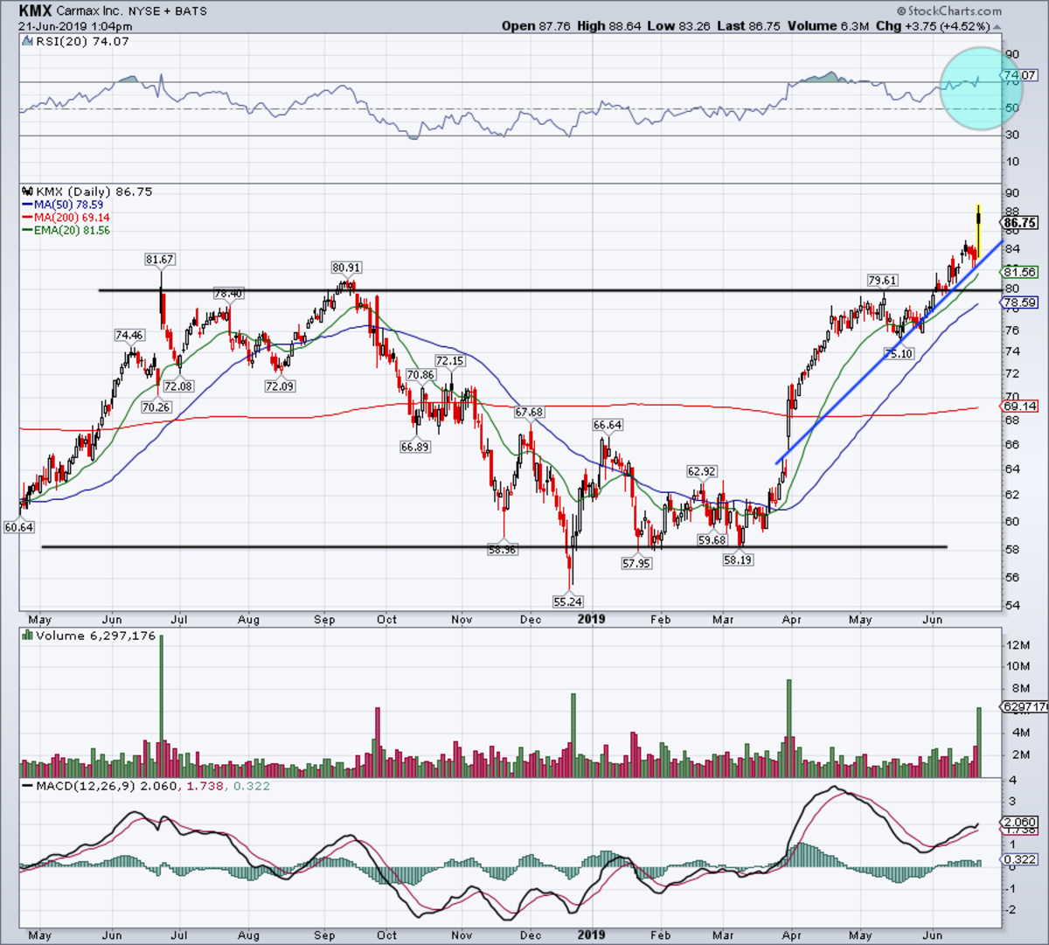1049x945 pixels.
Task: Click the EMA(20) price marker 81.56
Action: [x=1017, y=272]
